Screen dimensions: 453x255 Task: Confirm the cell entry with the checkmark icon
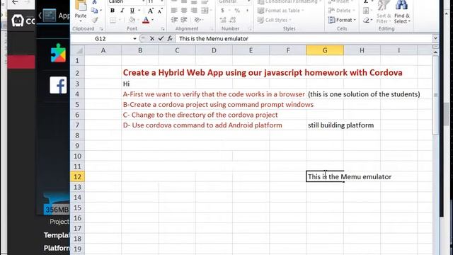point(161,38)
